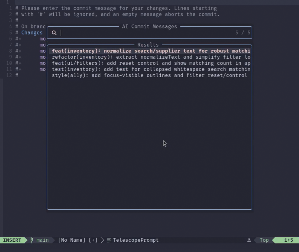This screenshot has height=252, width=299.
Task: Click the search magnifier icon in prompt
Action: pos(54,33)
